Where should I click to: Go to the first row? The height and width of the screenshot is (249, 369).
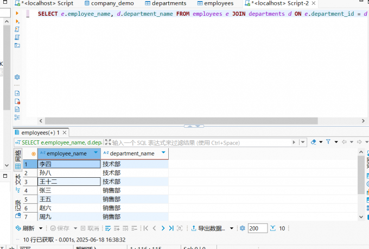(x=145, y=228)
